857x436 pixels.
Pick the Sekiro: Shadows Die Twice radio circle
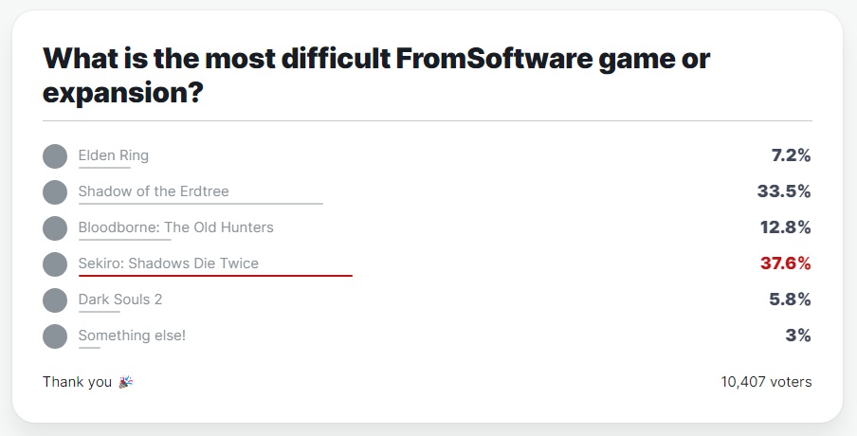55,263
